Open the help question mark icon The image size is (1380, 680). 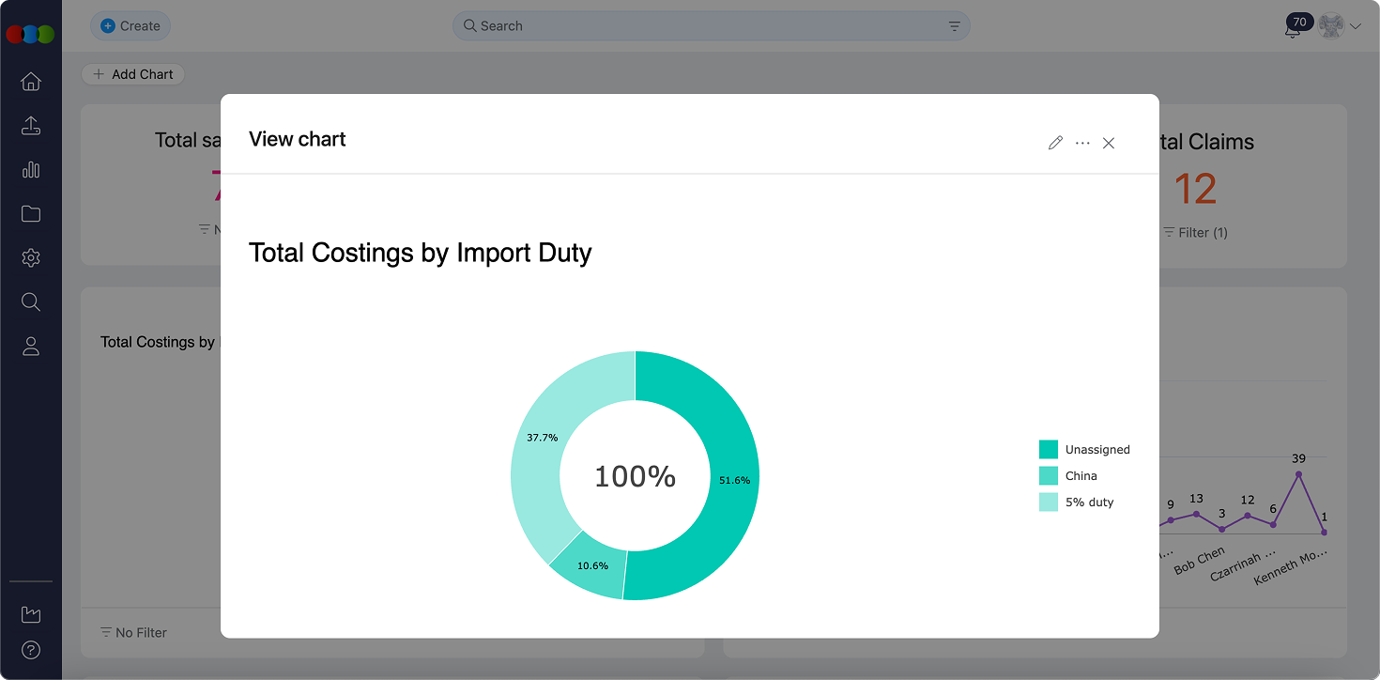click(x=31, y=650)
